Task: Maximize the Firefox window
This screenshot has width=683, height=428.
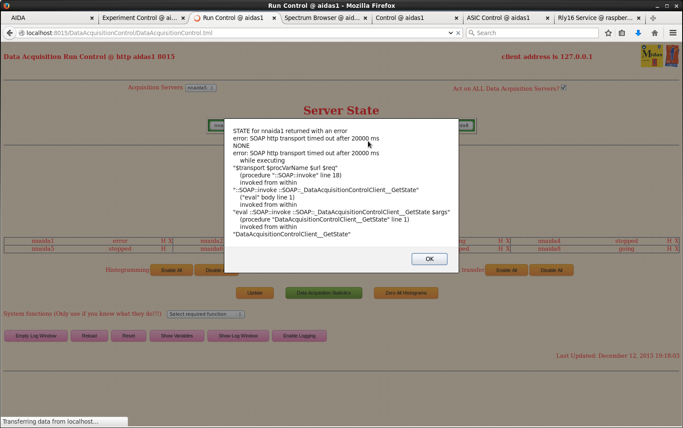Action: (x=667, y=6)
